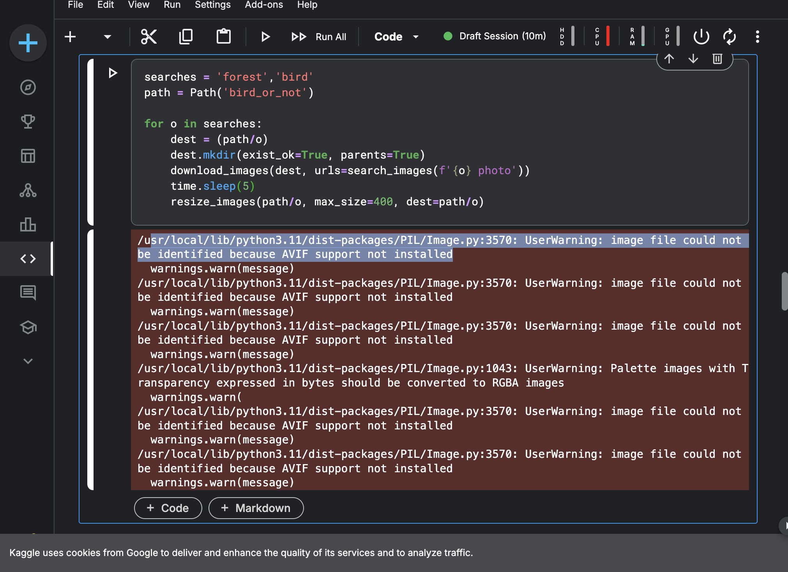Screen dimensions: 788x572
Task: Expand the sidebar with the chevron down
Action: click(28, 361)
